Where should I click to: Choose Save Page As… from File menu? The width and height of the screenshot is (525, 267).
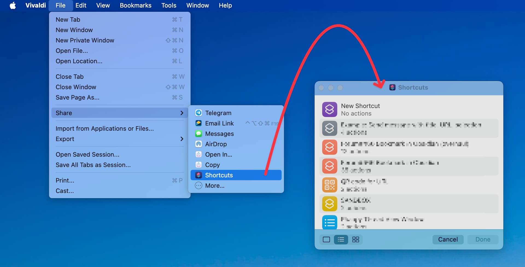[x=78, y=97]
